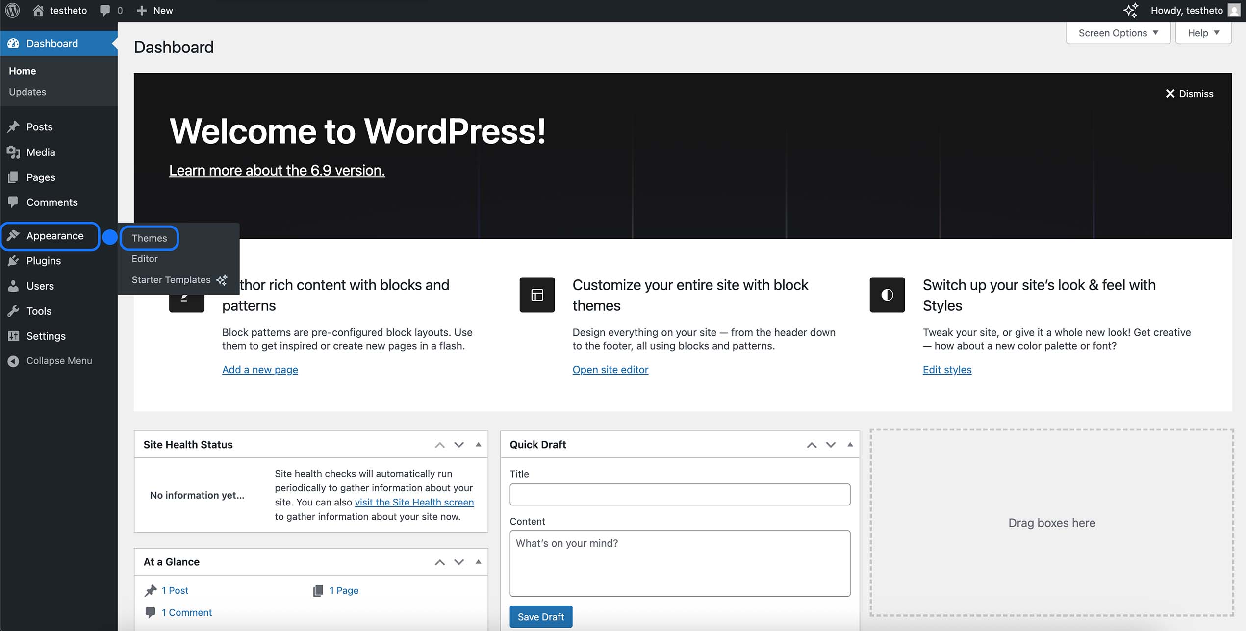Click the WordPress logo in the admin bar
The height and width of the screenshot is (631, 1246).
click(12, 10)
